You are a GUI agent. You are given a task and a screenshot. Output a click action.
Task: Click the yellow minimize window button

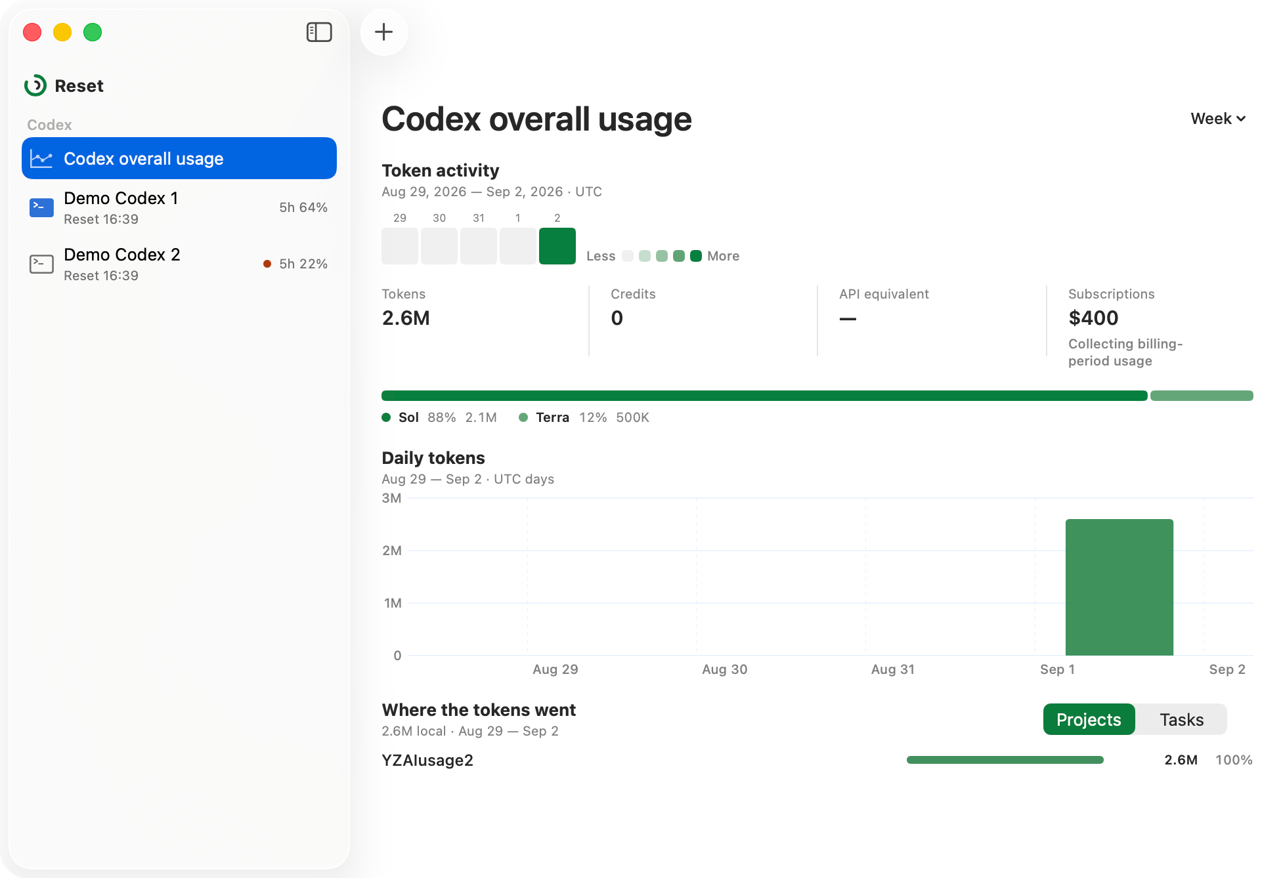tap(62, 32)
